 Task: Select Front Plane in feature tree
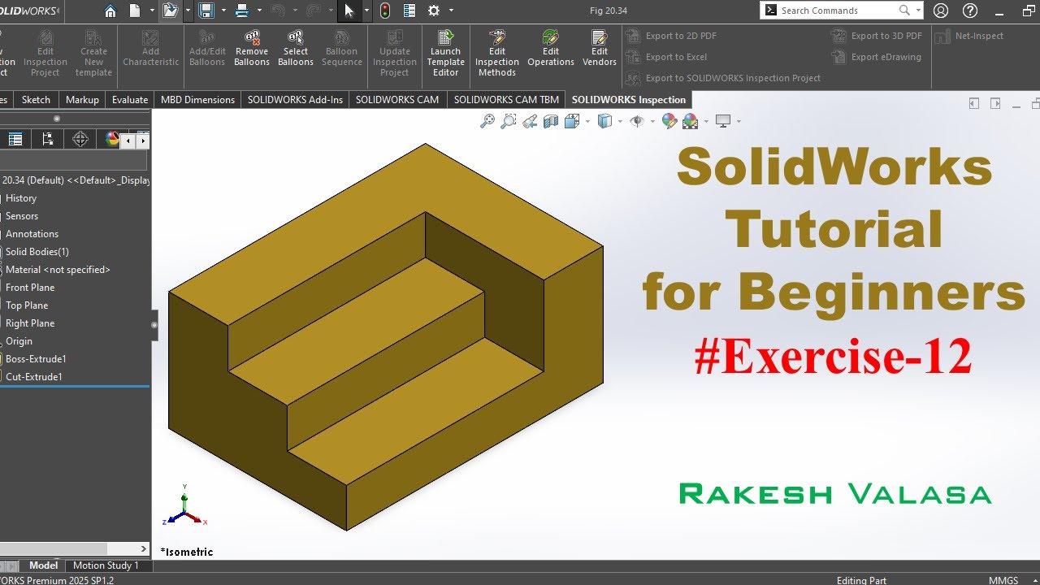[x=30, y=288]
